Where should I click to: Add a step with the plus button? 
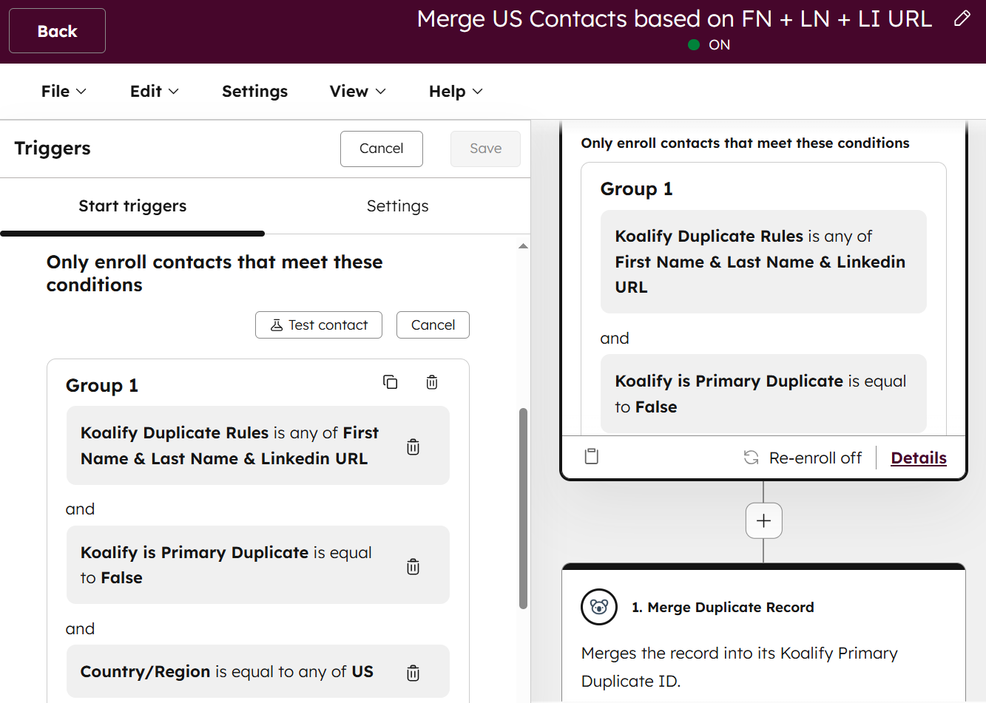pos(763,521)
